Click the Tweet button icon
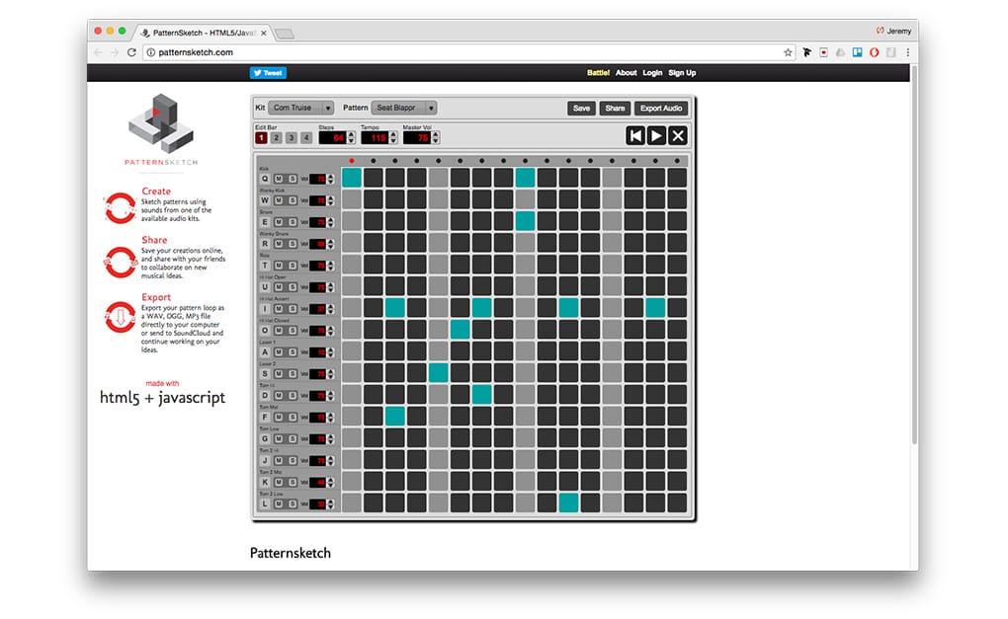The width and height of the screenshot is (1008, 619). tap(260, 72)
